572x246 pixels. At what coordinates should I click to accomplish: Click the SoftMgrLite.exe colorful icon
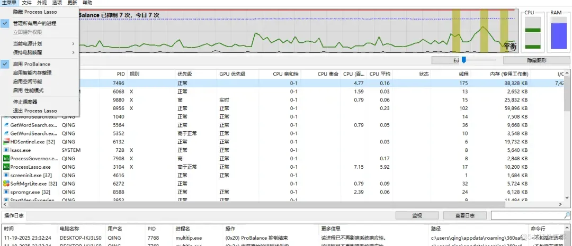[6, 184]
